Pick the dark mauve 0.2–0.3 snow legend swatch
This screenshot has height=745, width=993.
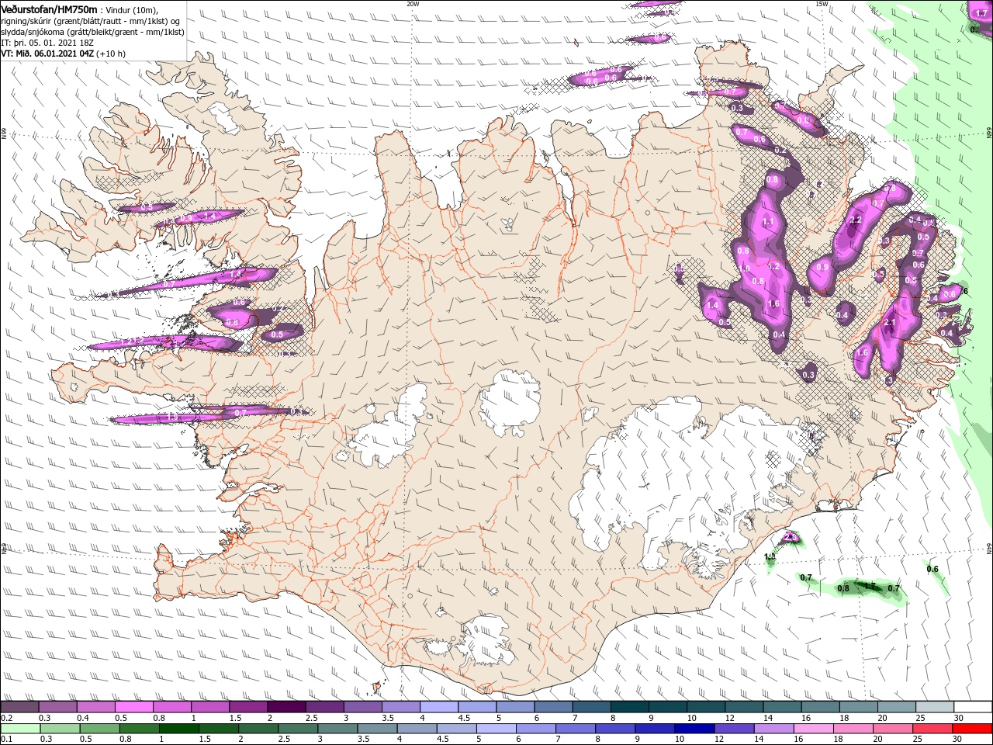(19, 707)
